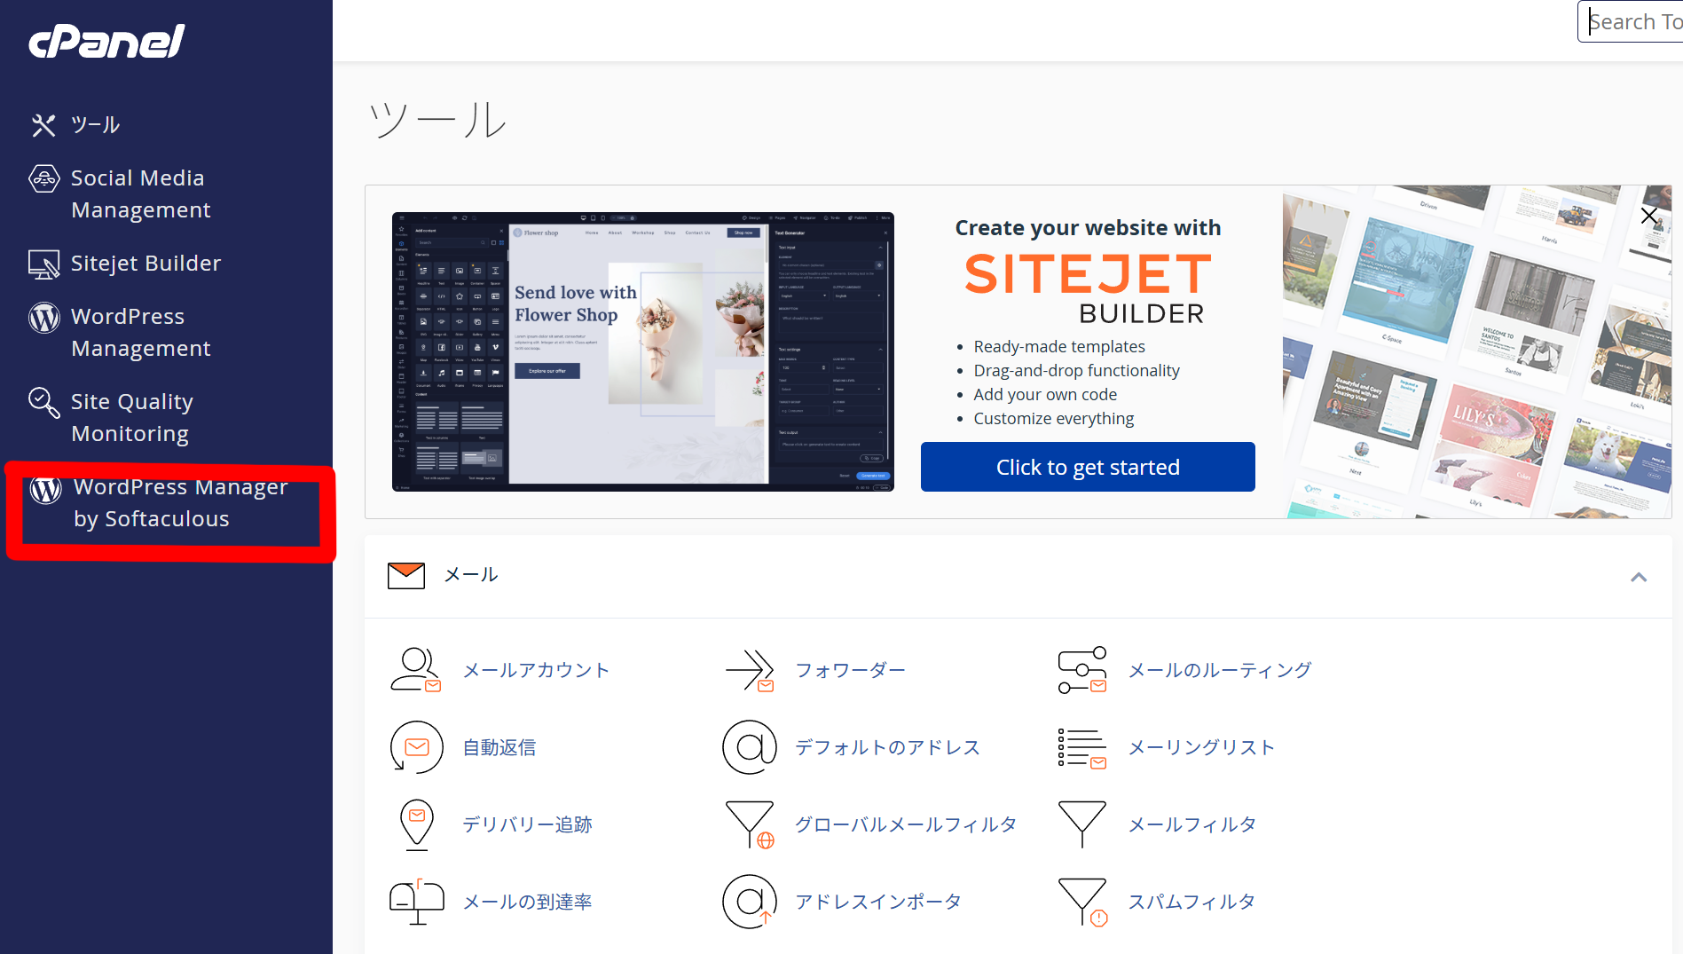This screenshot has width=1683, height=954.
Task: Click the メール envelope section icon
Action: [406, 576]
